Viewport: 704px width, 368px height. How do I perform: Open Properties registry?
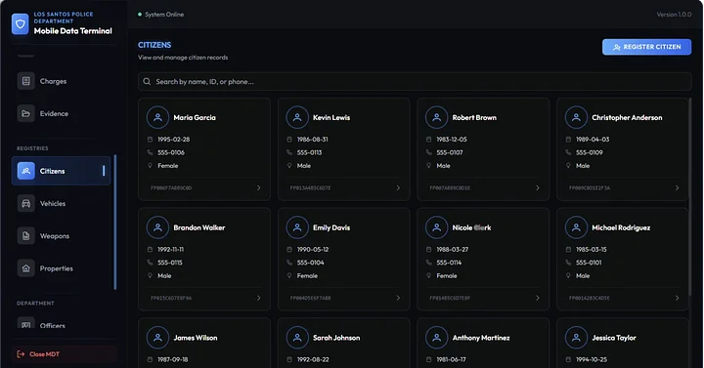point(61,268)
